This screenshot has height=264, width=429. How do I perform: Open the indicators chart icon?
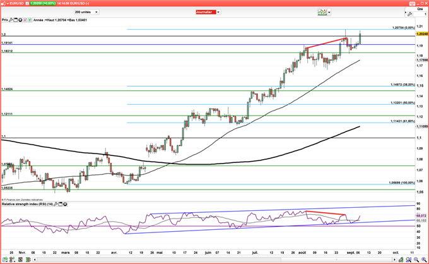click(322, 12)
